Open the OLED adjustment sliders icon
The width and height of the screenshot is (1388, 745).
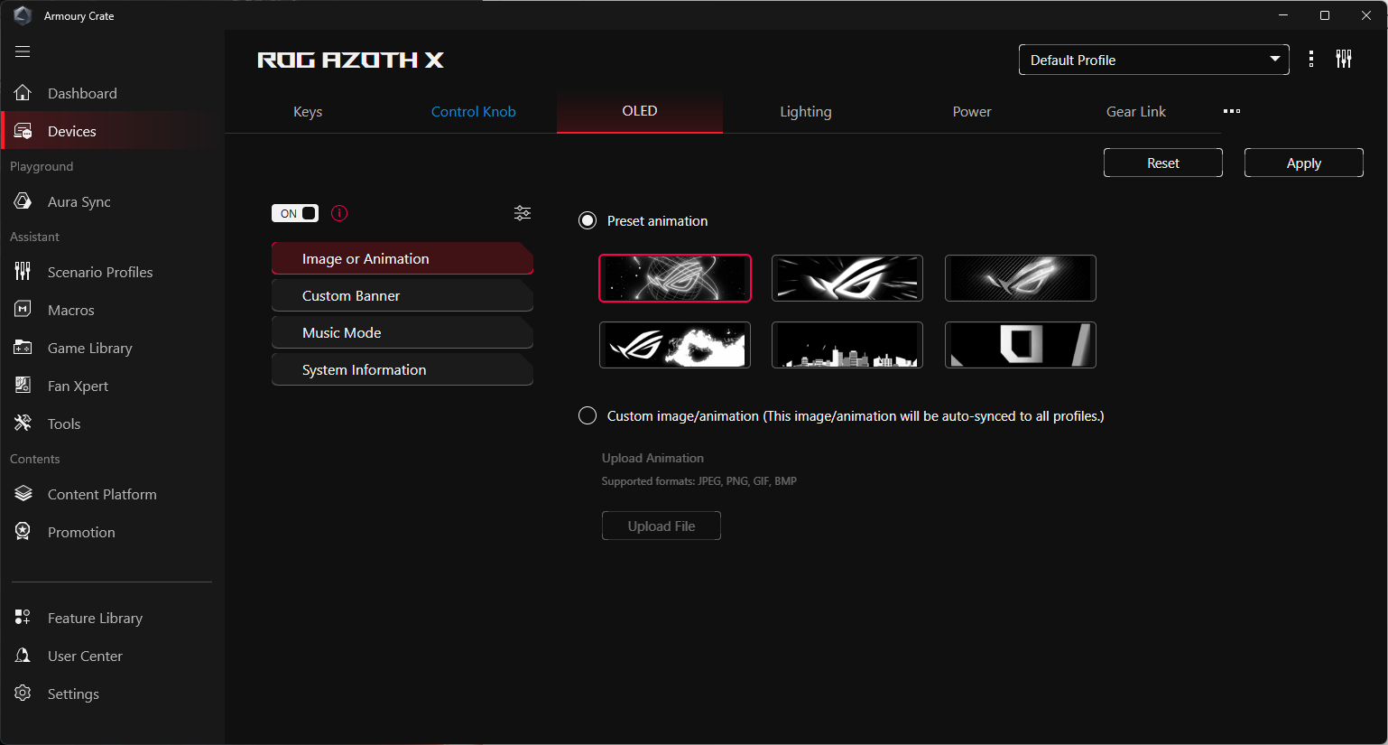click(x=523, y=213)
